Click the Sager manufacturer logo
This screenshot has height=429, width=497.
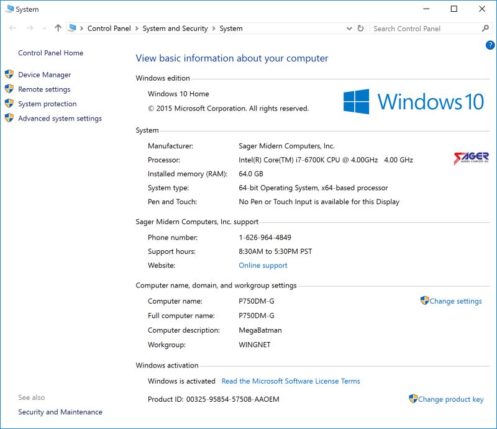pyautogui.click(x=472, y=158)
